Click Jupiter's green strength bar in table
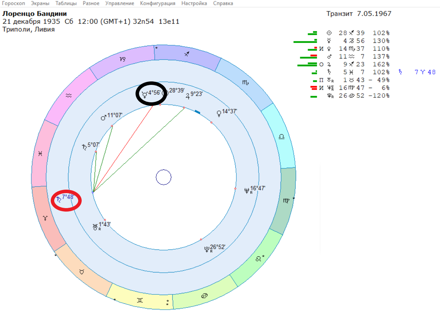The image size is (440, 317). 307,65
